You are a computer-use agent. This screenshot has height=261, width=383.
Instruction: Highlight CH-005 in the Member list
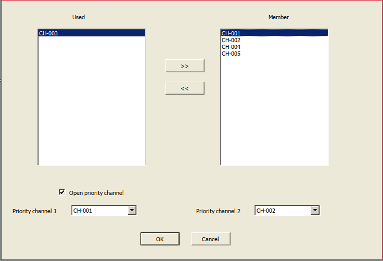pos(231,54)
